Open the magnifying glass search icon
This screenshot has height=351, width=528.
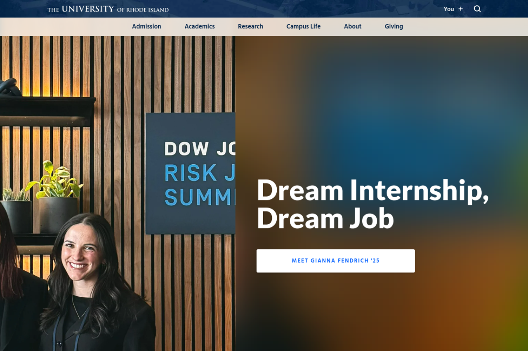[477, 9]
